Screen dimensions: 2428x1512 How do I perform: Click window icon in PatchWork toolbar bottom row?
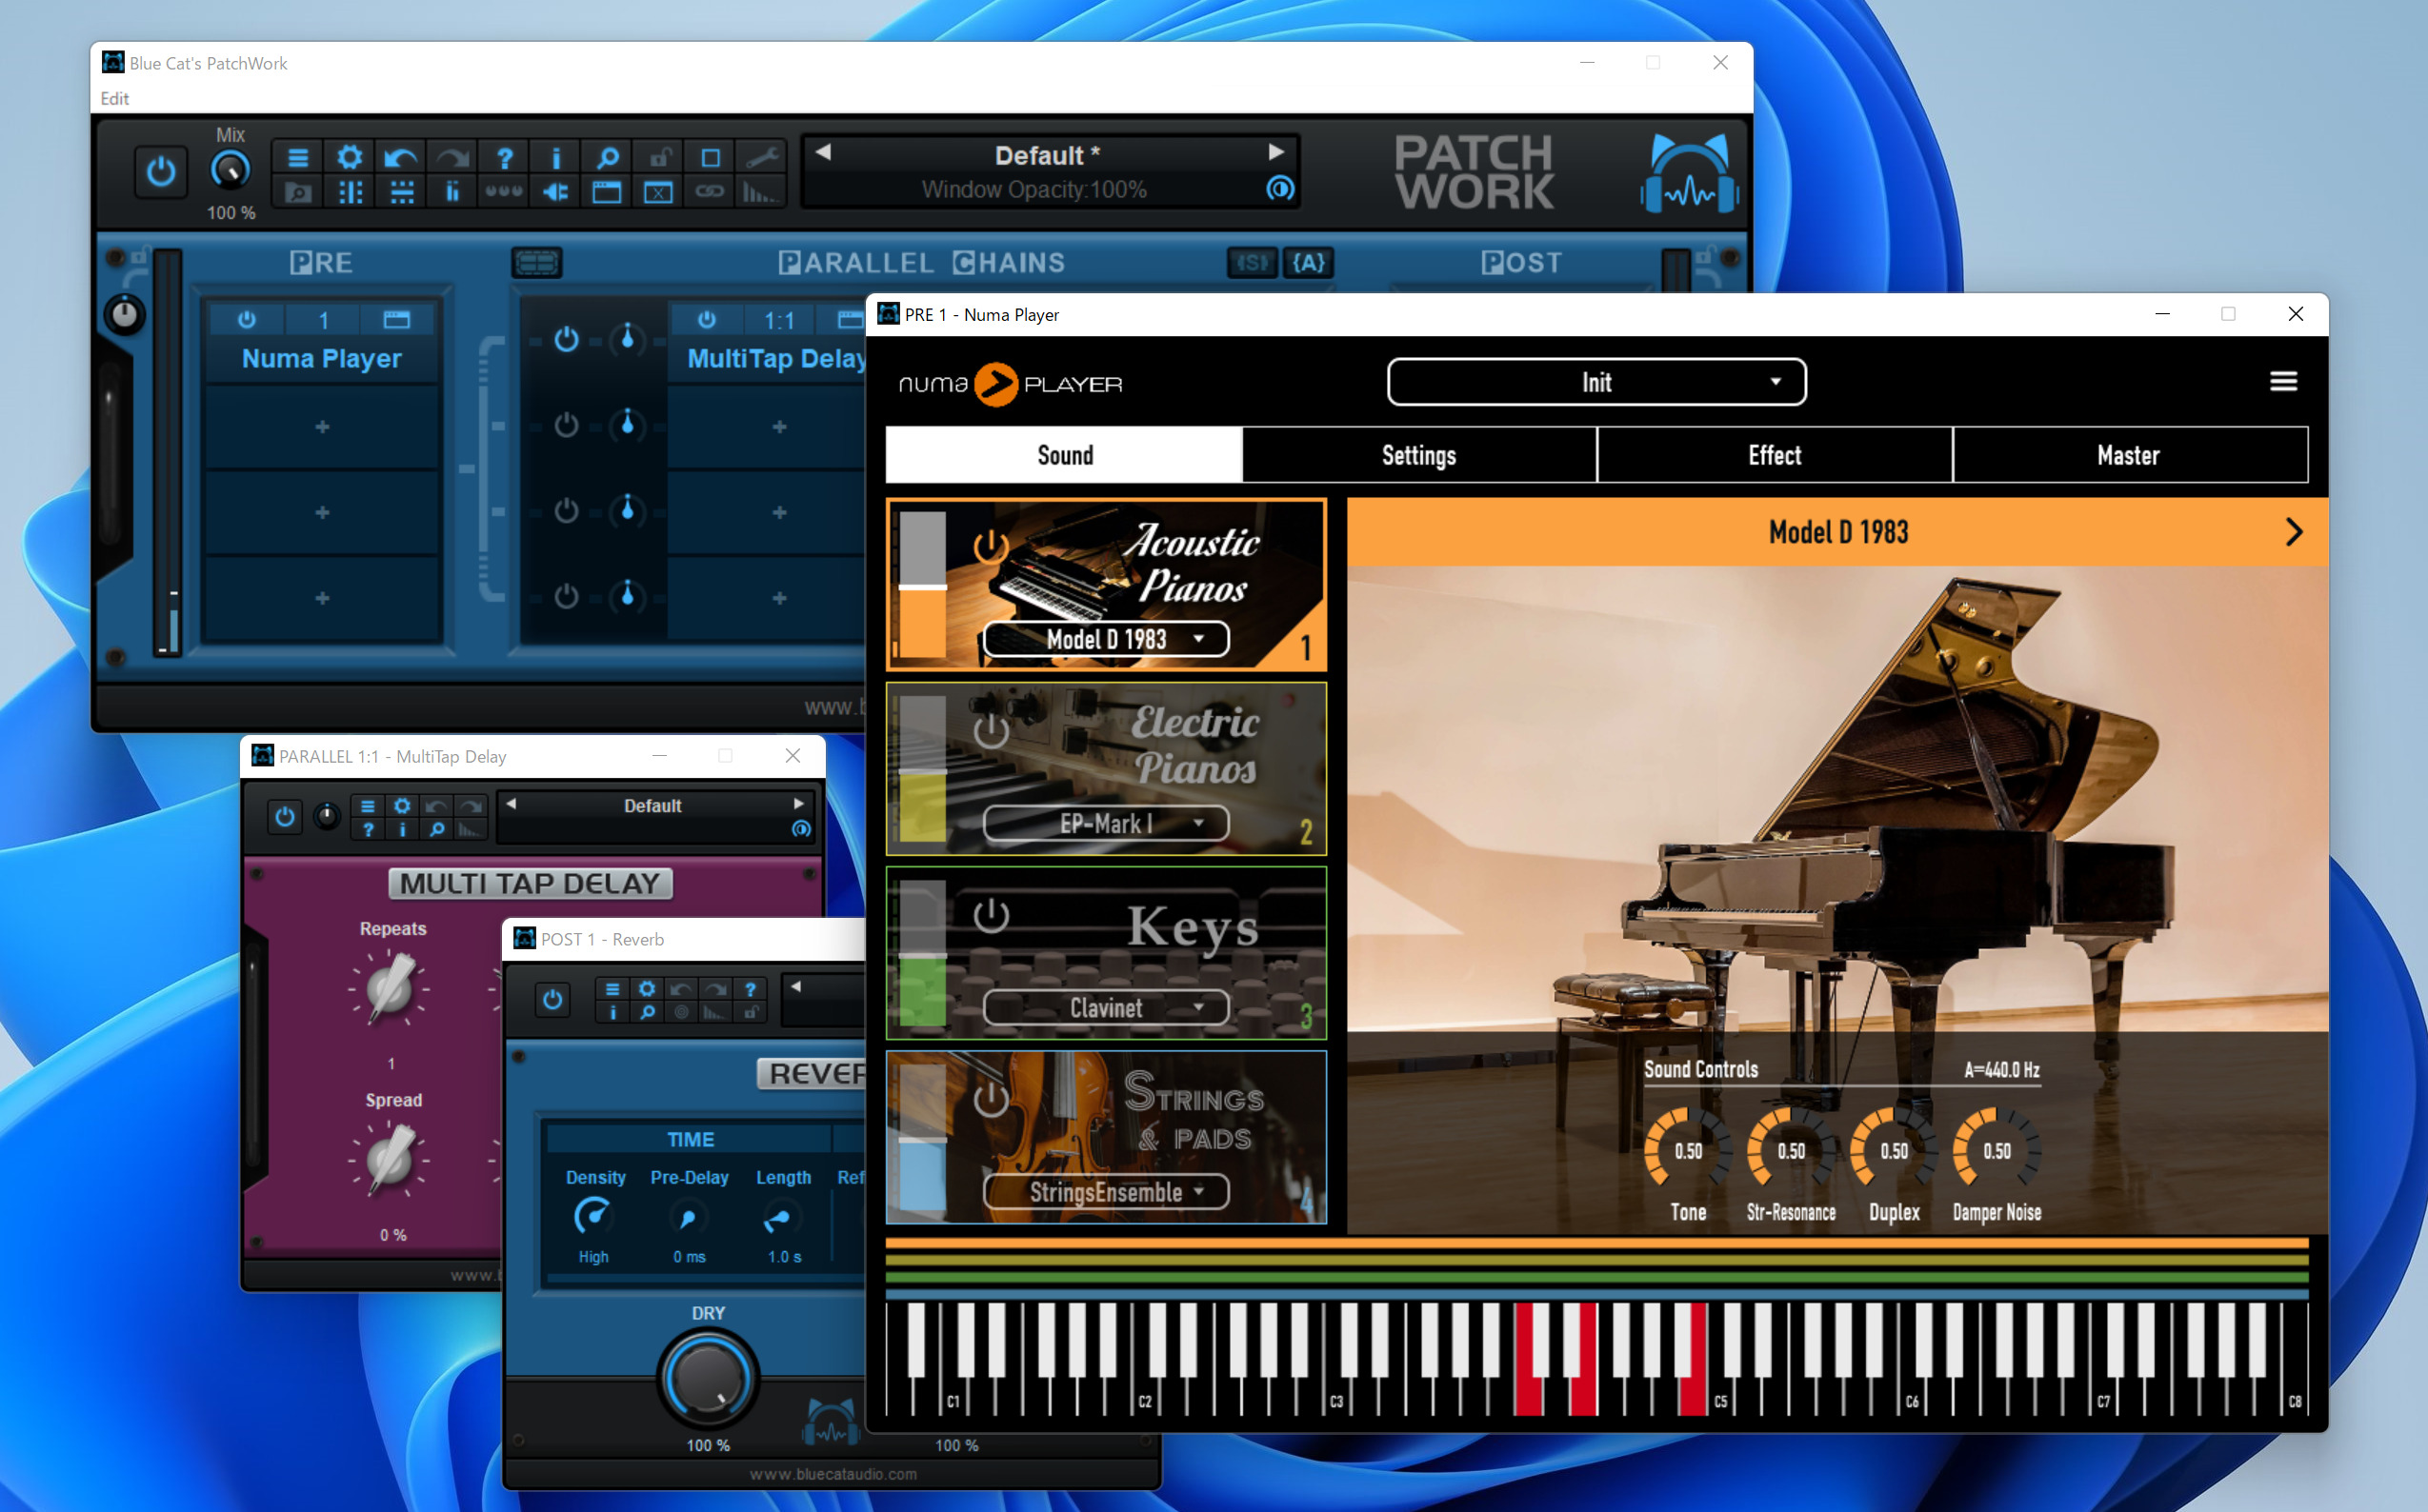pos(608,192)
